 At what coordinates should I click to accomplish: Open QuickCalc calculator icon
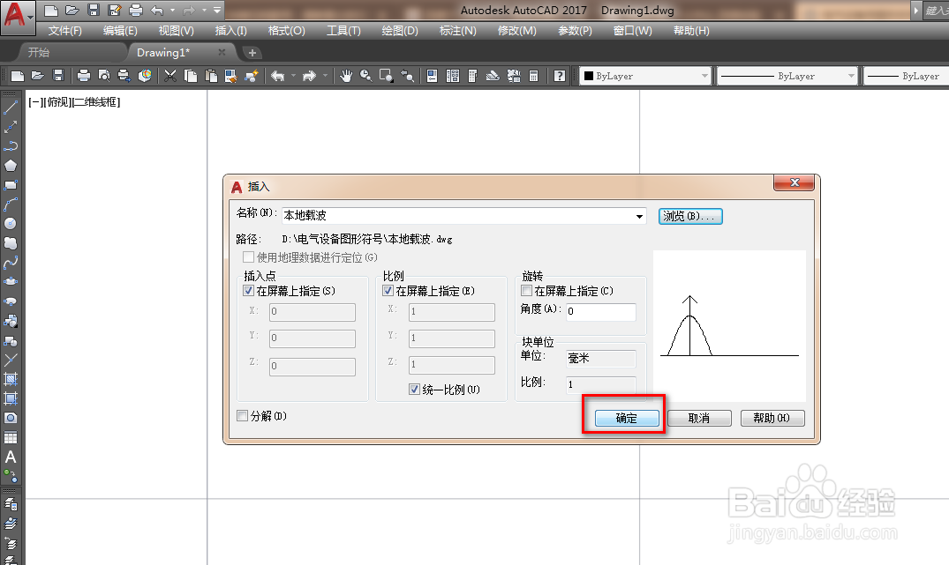pyautogui.click(x=534, y=76)
